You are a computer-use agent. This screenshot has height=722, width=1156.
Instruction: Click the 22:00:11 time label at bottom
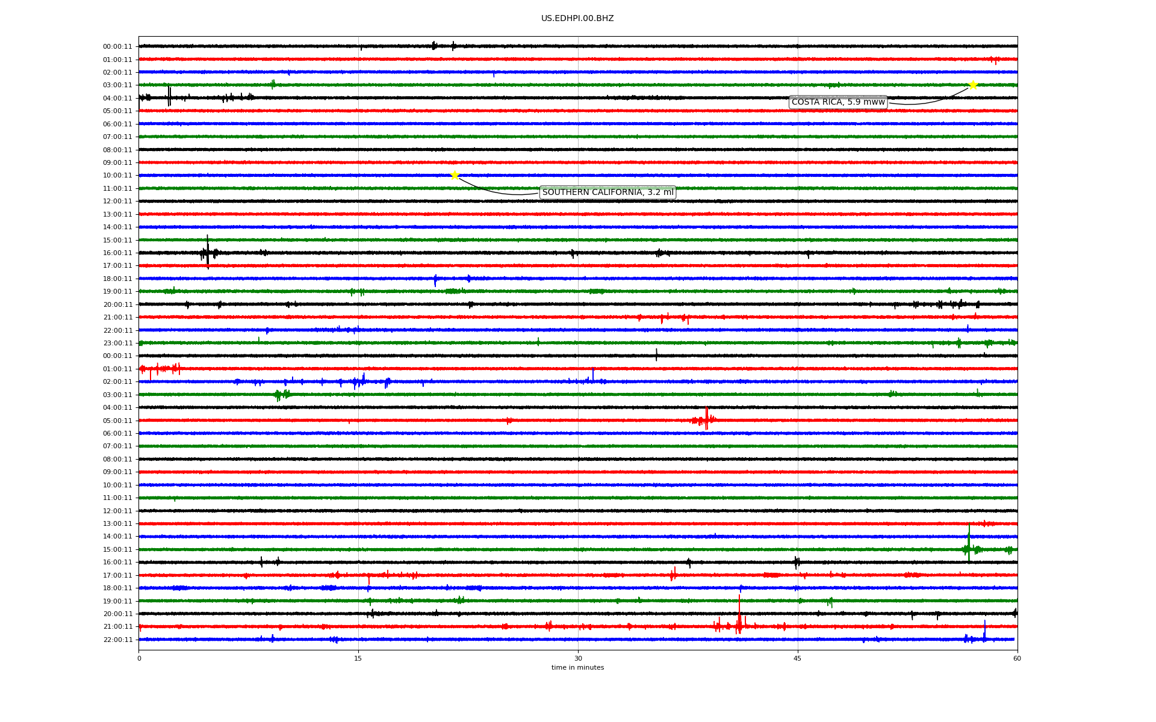[x=117, y=640]
